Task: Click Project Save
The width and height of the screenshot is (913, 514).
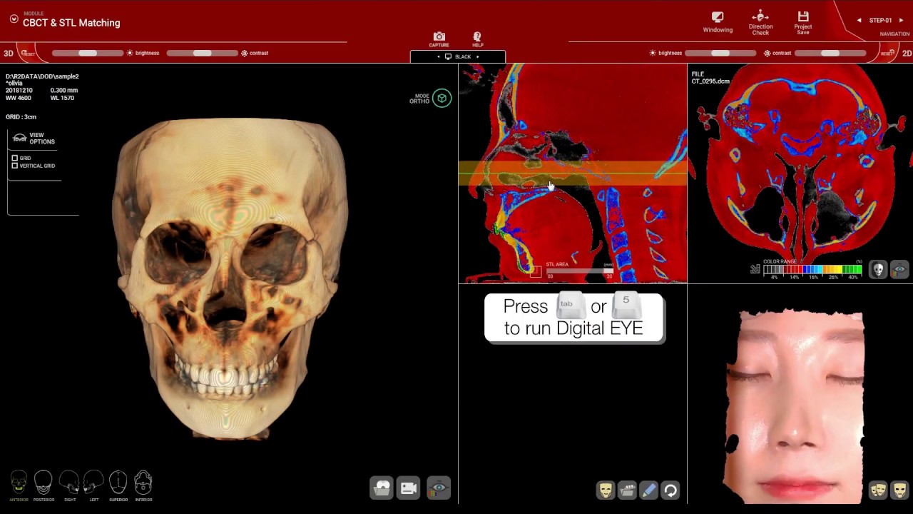Action: click(803, 23)
